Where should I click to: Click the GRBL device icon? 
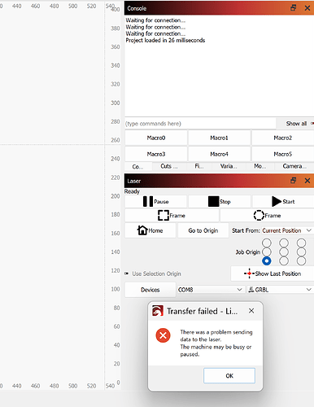[251, 290]
